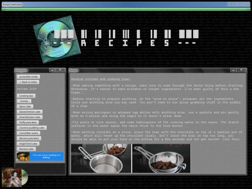The image size is (252, 189).
Task: Select the Spice cake recipe
Action: click(x=25, y=106)
